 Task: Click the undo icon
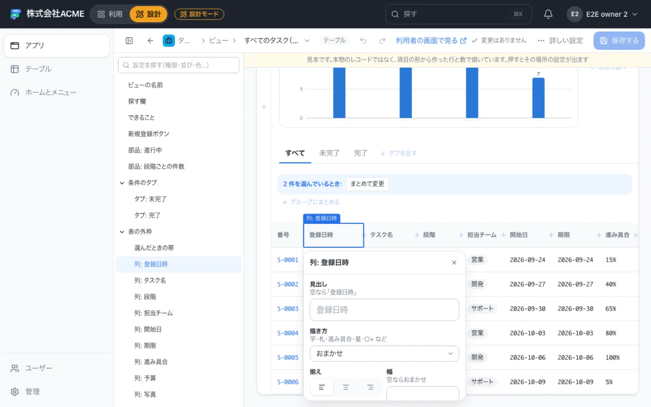(x=363, y=41)
